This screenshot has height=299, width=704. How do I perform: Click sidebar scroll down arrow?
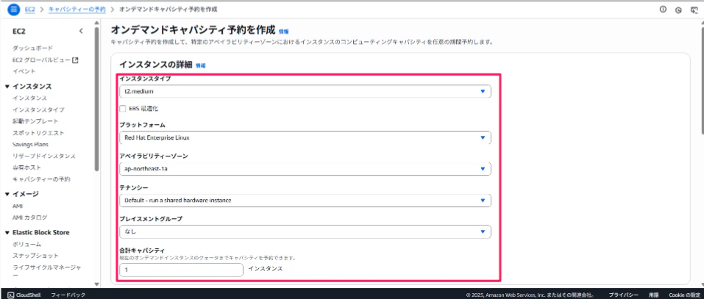click(x=97, y=284)
